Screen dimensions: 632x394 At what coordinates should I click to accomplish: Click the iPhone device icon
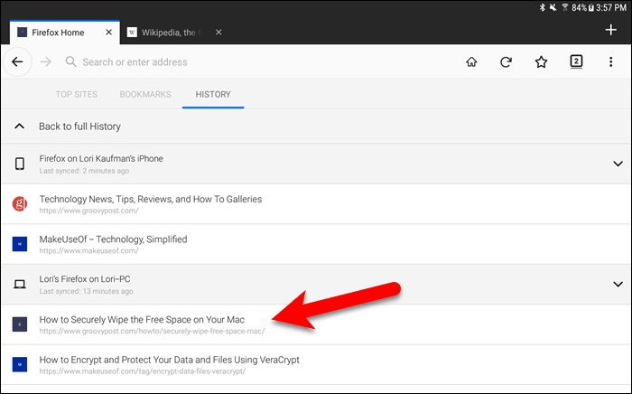pyautogui.click(x=20, y=164)
